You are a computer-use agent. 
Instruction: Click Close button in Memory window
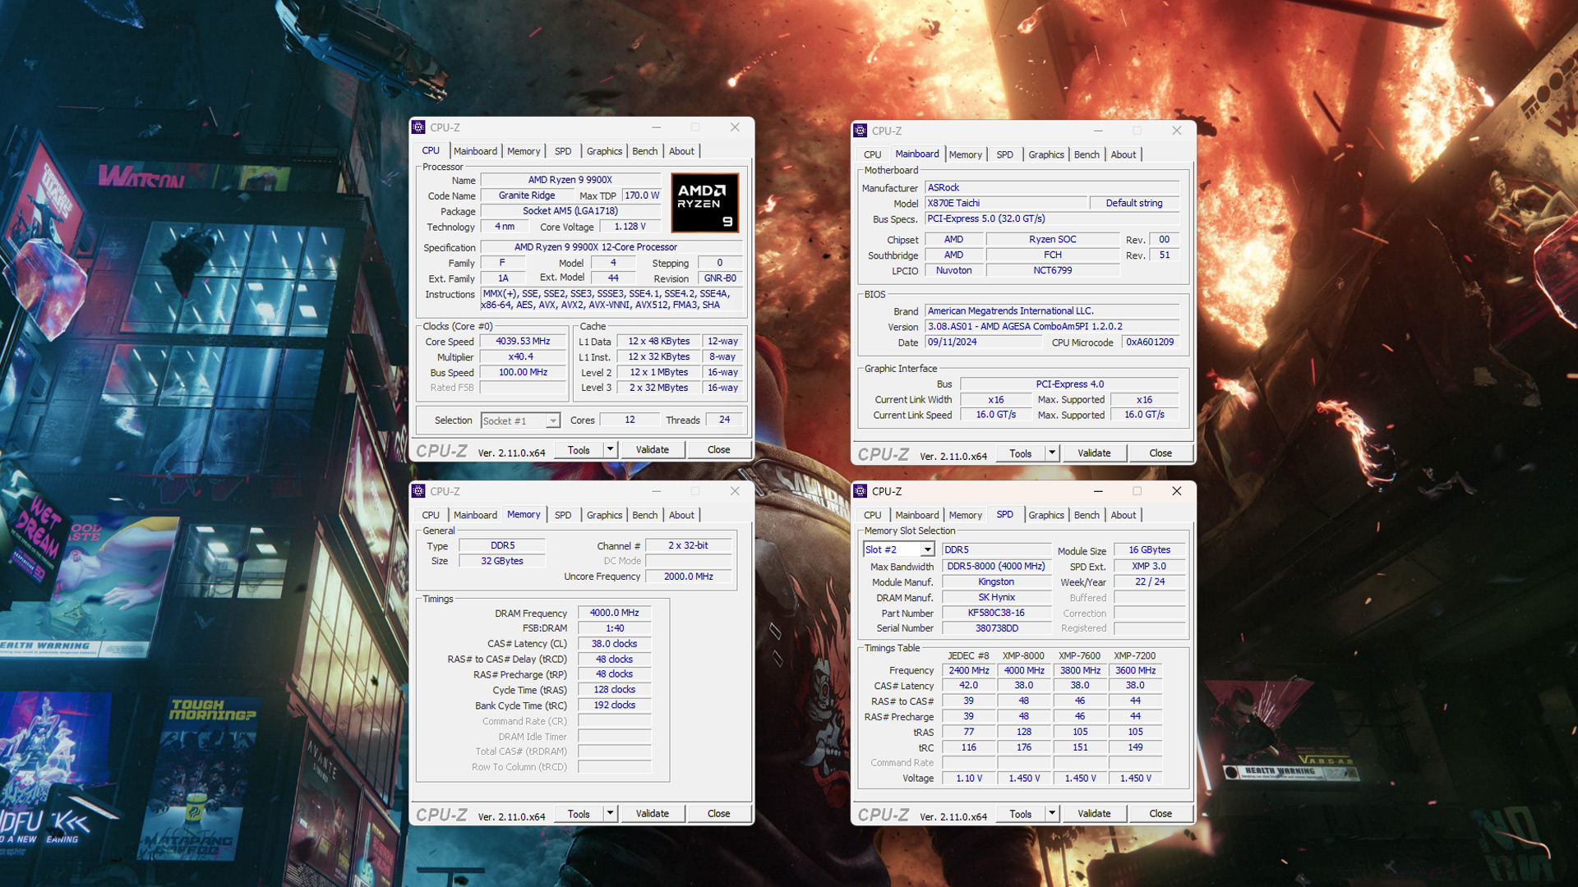[x=718, y=813]
